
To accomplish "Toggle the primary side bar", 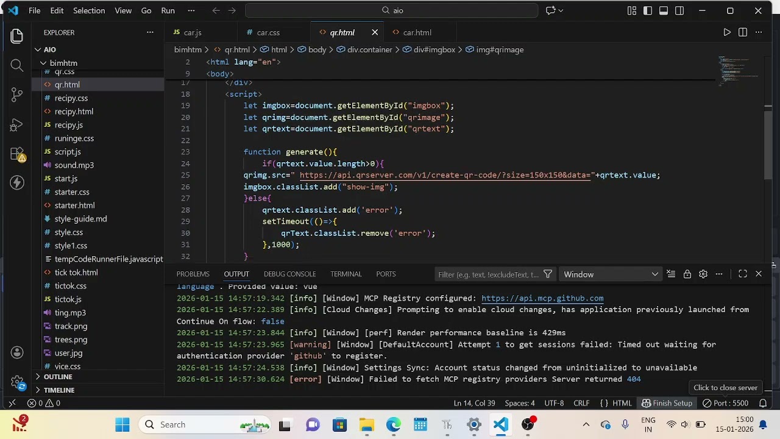I will pyautogui.click(x=648, y=10).
